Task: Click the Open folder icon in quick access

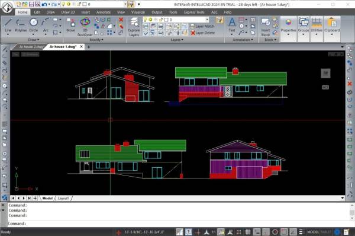Action: click(25, 4)
